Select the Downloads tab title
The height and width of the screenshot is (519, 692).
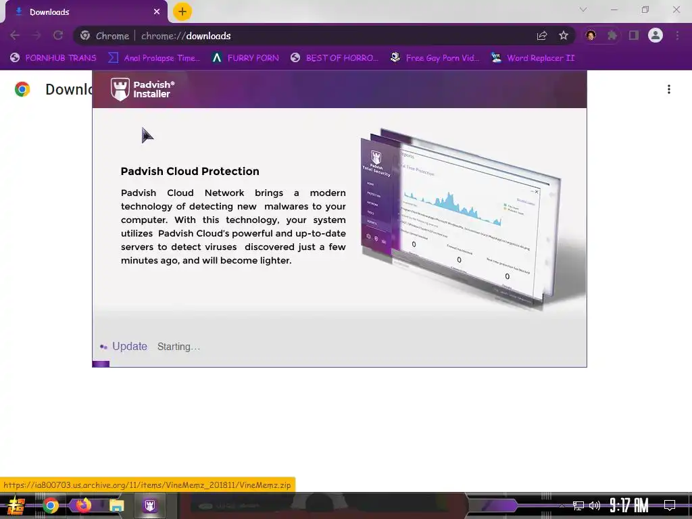coord(49,12)
